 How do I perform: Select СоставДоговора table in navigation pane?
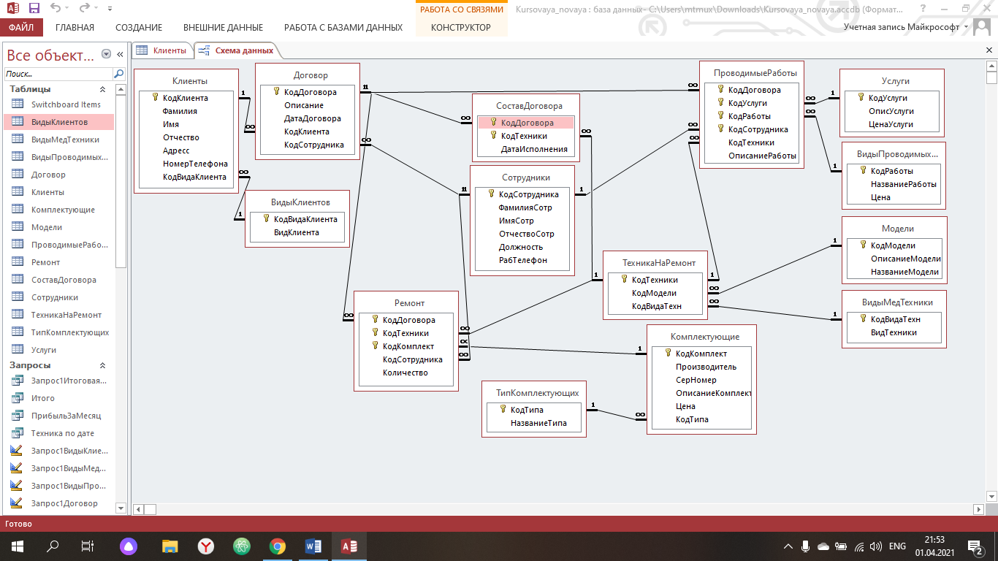pos(58,280)
